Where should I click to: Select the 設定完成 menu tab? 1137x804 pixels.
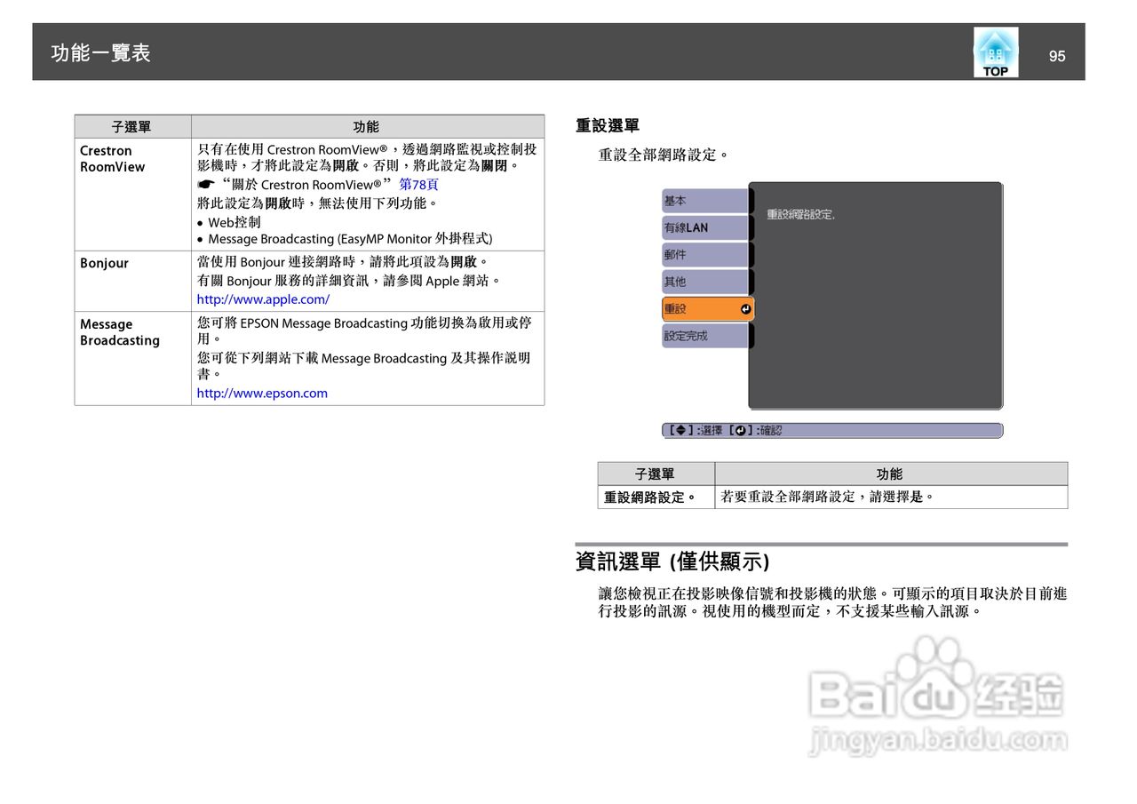pos(706,336)
